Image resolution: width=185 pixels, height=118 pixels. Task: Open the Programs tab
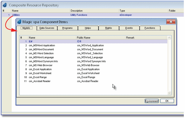point(67,28)
